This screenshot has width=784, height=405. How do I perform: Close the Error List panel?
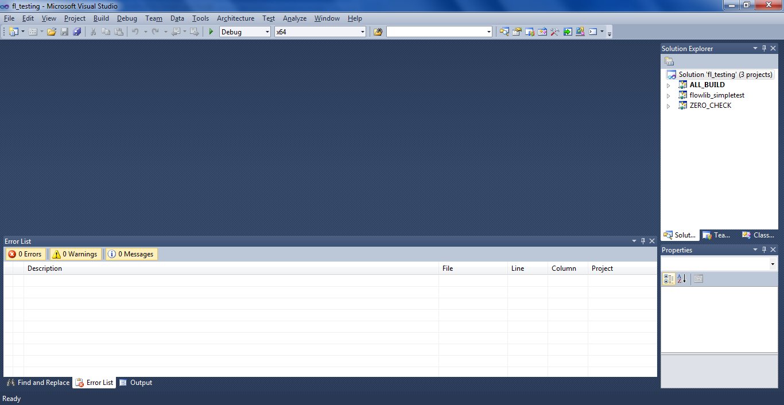(x=651, y=241)
